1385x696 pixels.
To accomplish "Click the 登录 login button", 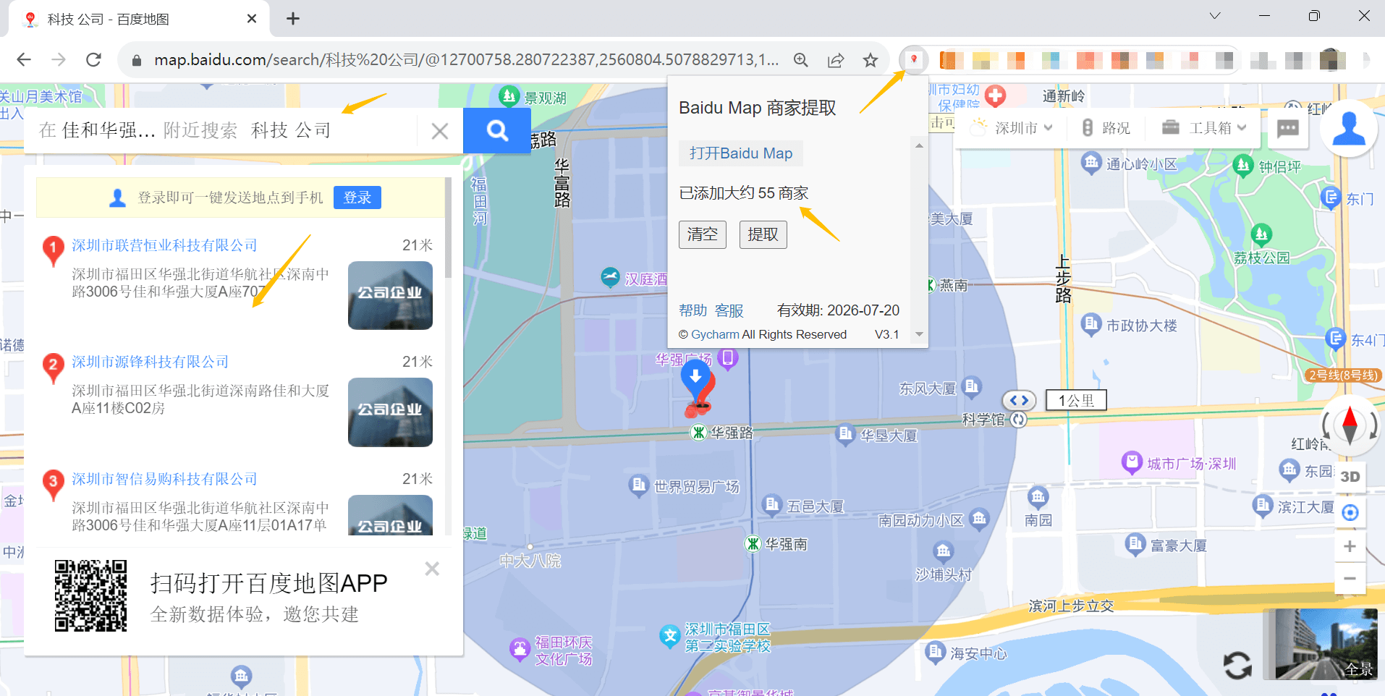I will [x=357, y=197].
